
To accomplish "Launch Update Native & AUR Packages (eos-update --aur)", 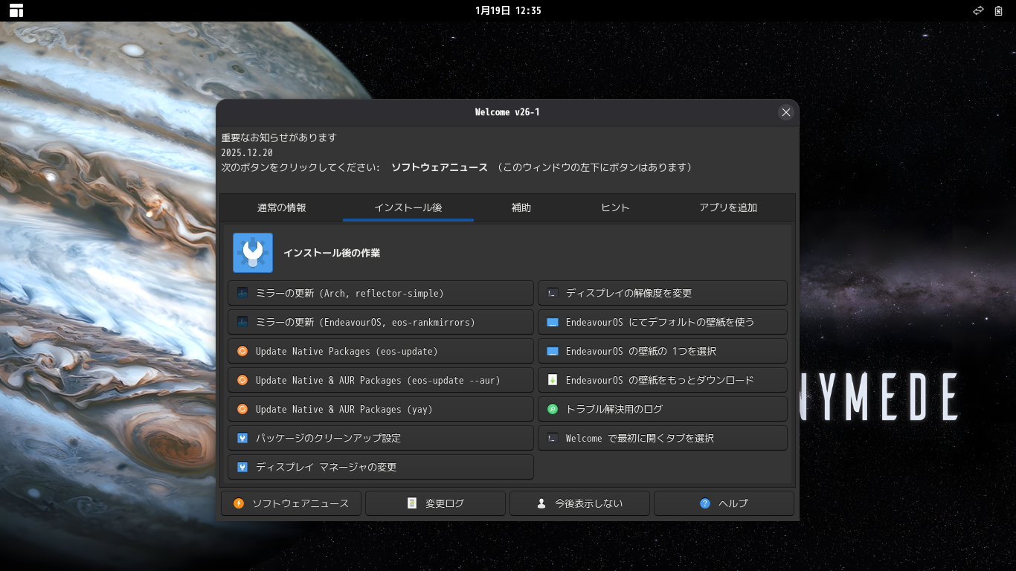I will (381, 380).
